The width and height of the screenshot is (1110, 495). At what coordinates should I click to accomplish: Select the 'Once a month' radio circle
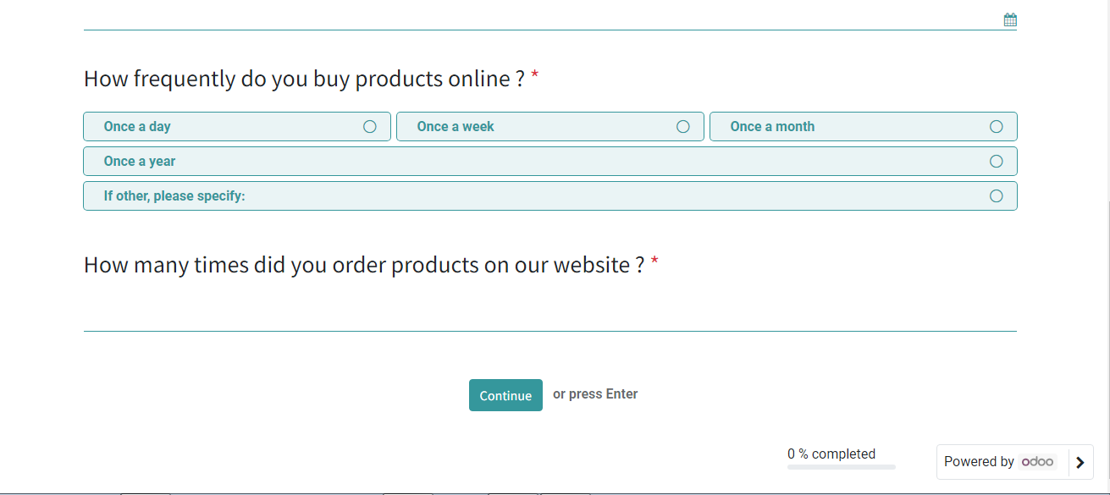pyautogui.click(x=997, y=126)
